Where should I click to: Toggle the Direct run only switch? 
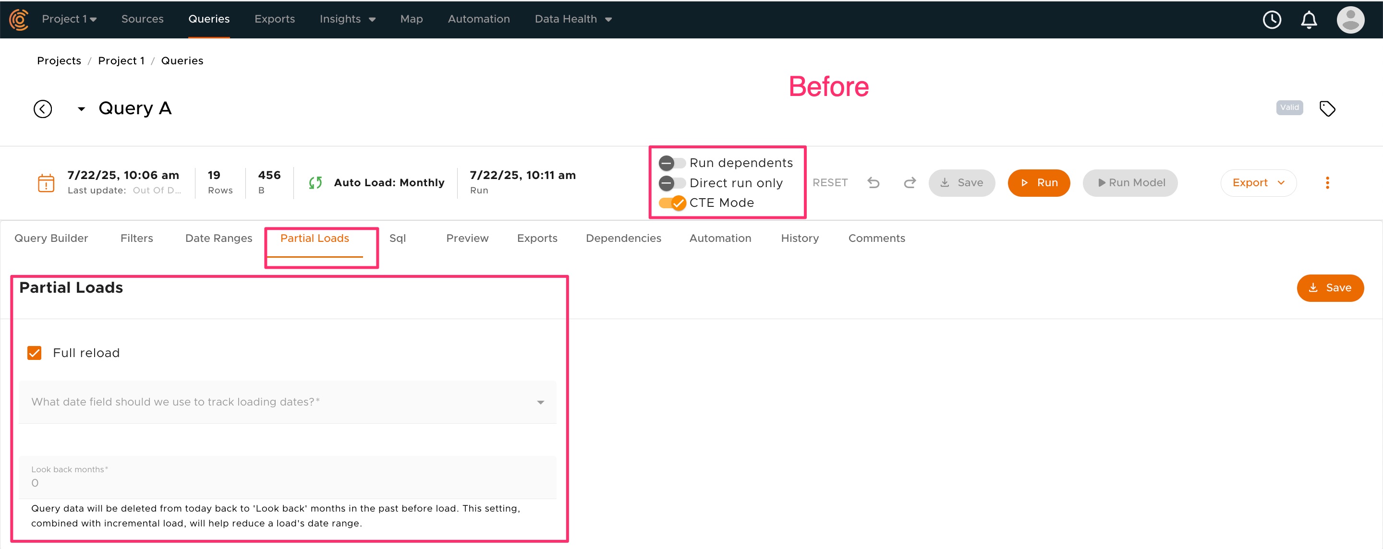(x=672, y=183)
